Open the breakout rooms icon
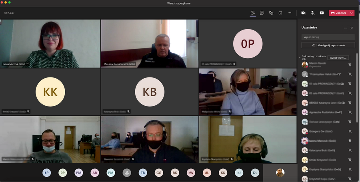360x182 pixels. pyautogui.click(x=280, y=13)
